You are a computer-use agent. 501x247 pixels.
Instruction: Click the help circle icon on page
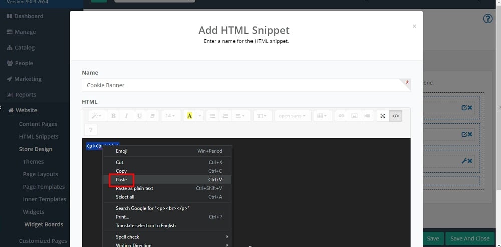pos(488,19)
